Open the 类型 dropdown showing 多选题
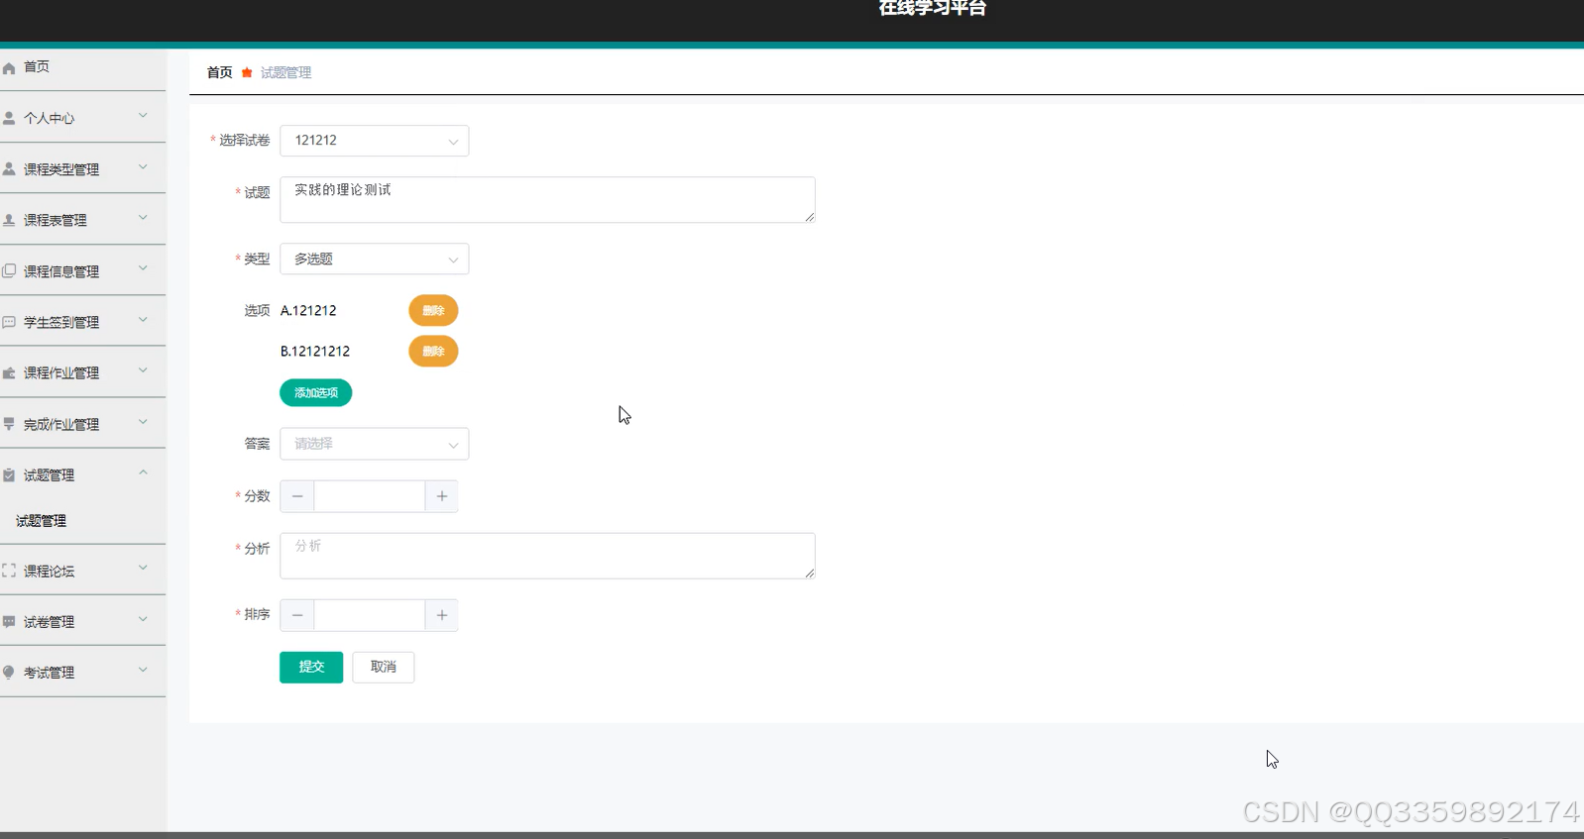 coord(375,260)
